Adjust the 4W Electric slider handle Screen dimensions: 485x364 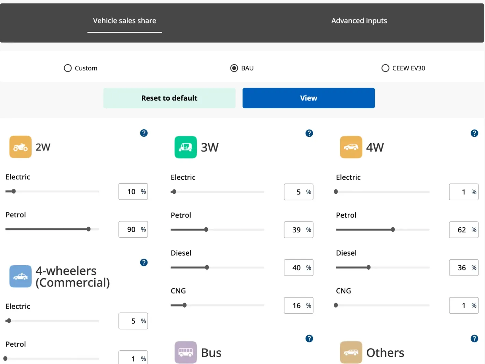pos(336,192)
